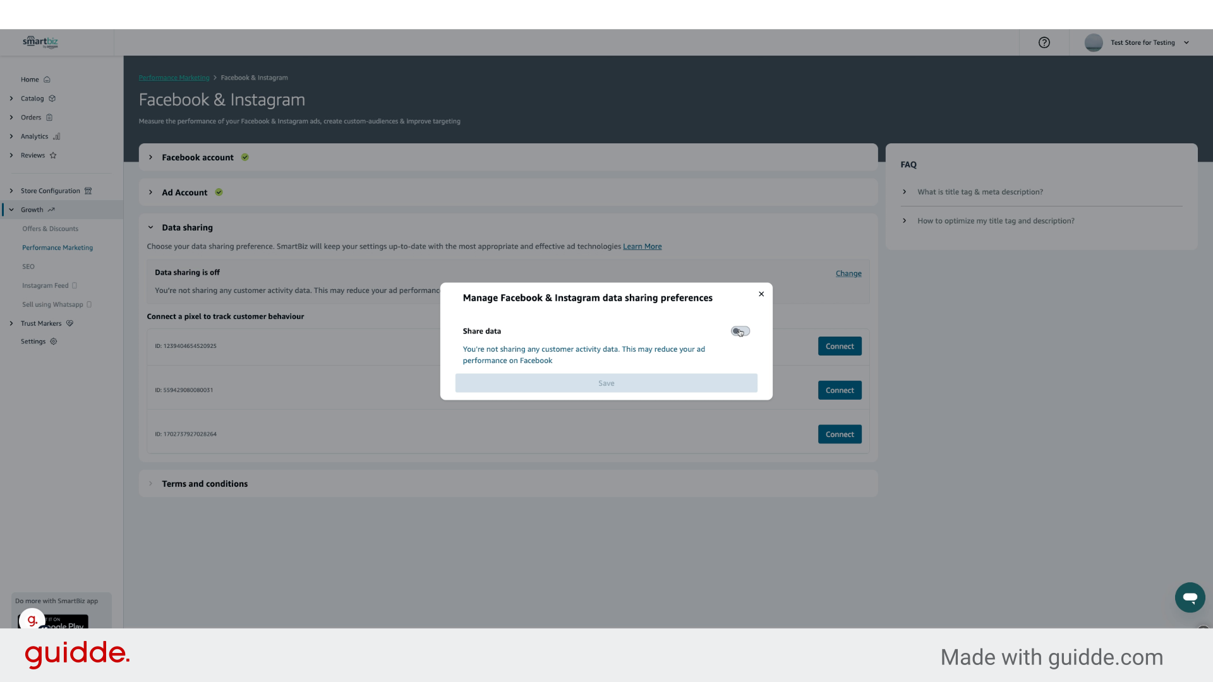The width and height of the screenshot is (1213, 682).
Task: Expand the Trust Markers chevron
Action: 11,323
